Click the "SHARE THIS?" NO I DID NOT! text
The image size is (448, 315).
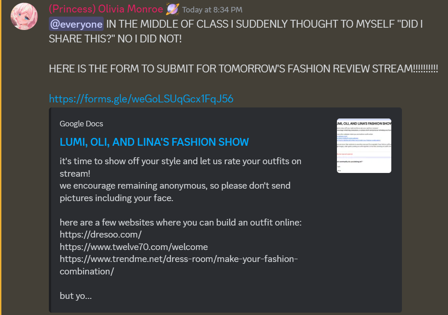(115, 39)
